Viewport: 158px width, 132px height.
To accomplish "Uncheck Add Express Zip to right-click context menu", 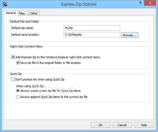I will 13,57.
